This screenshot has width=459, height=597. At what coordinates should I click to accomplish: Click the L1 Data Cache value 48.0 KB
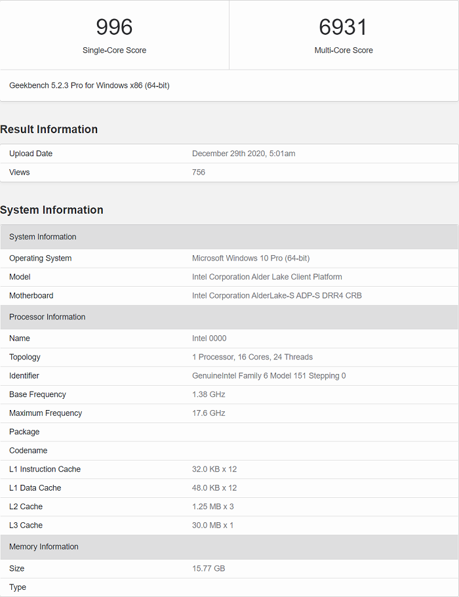(214, 488)
